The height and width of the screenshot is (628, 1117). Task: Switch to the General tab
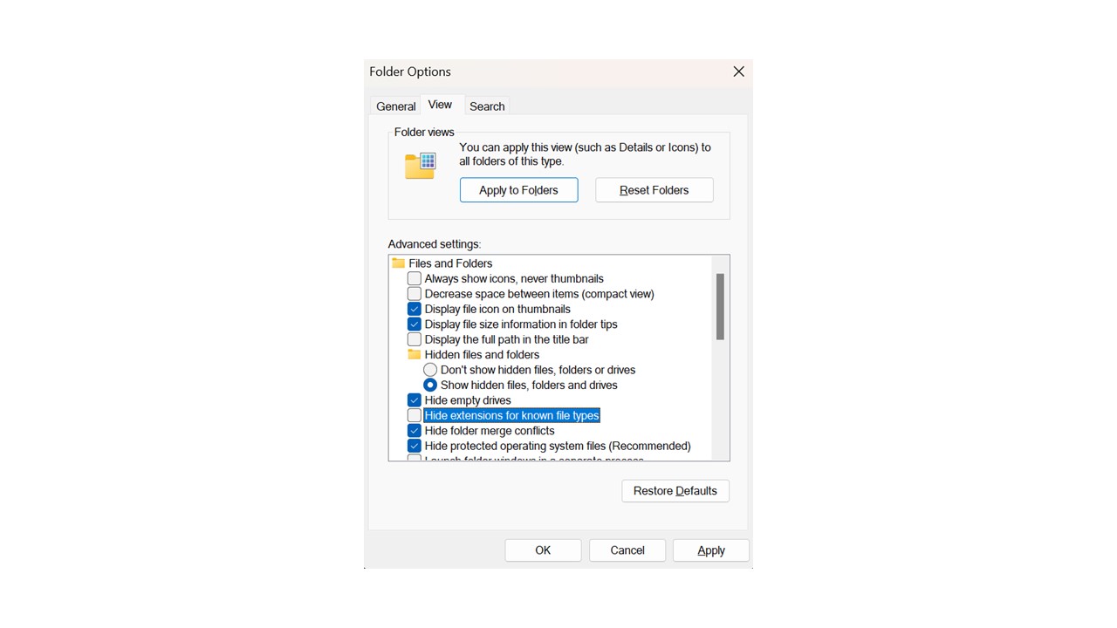[x=395, y=106]
